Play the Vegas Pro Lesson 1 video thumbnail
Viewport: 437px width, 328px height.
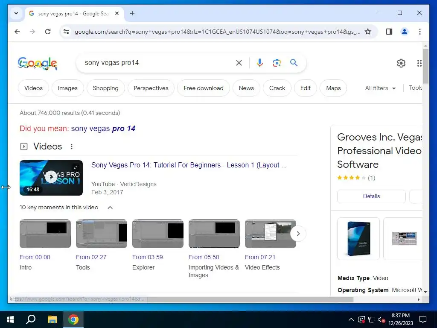click(51, 178)
